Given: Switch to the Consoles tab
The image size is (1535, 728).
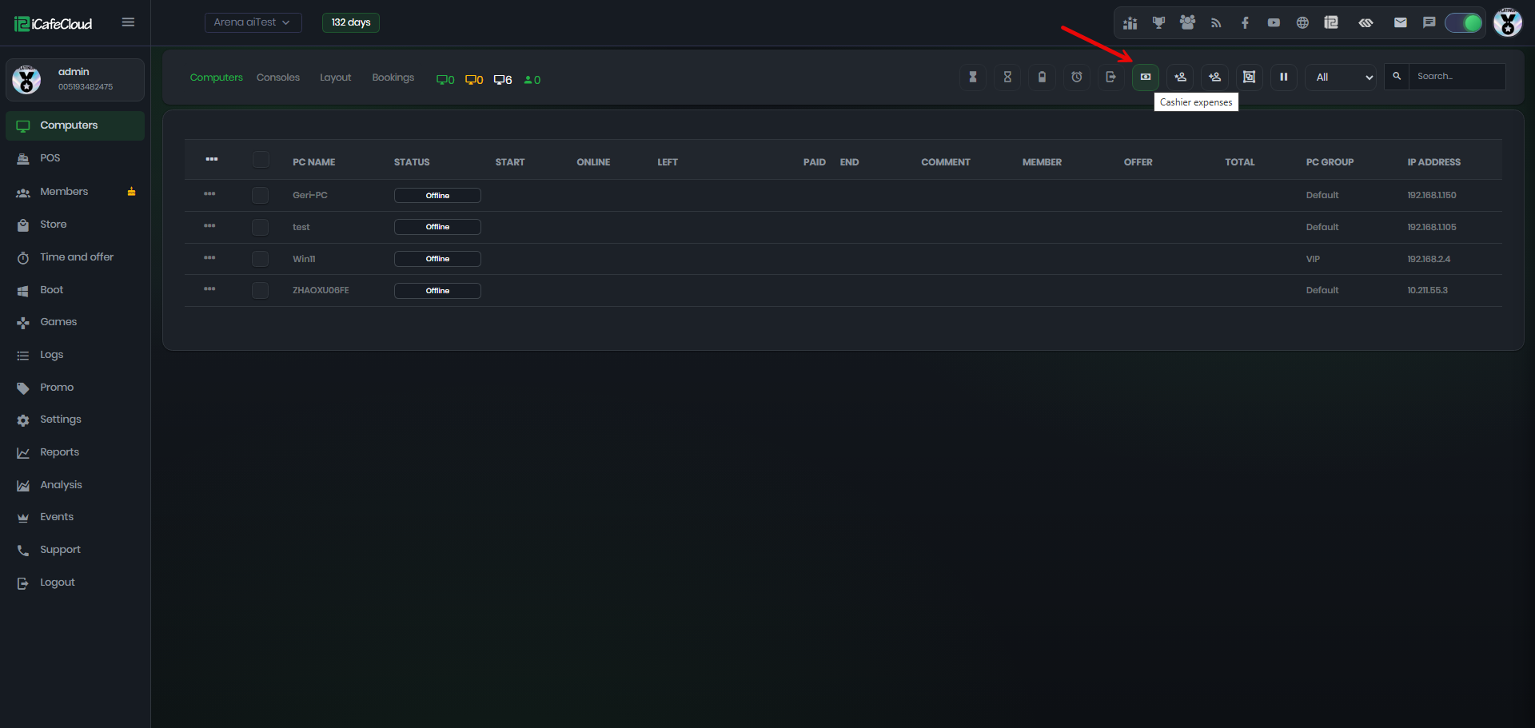Looking at the screenshot, I should (x=278, y=78).
